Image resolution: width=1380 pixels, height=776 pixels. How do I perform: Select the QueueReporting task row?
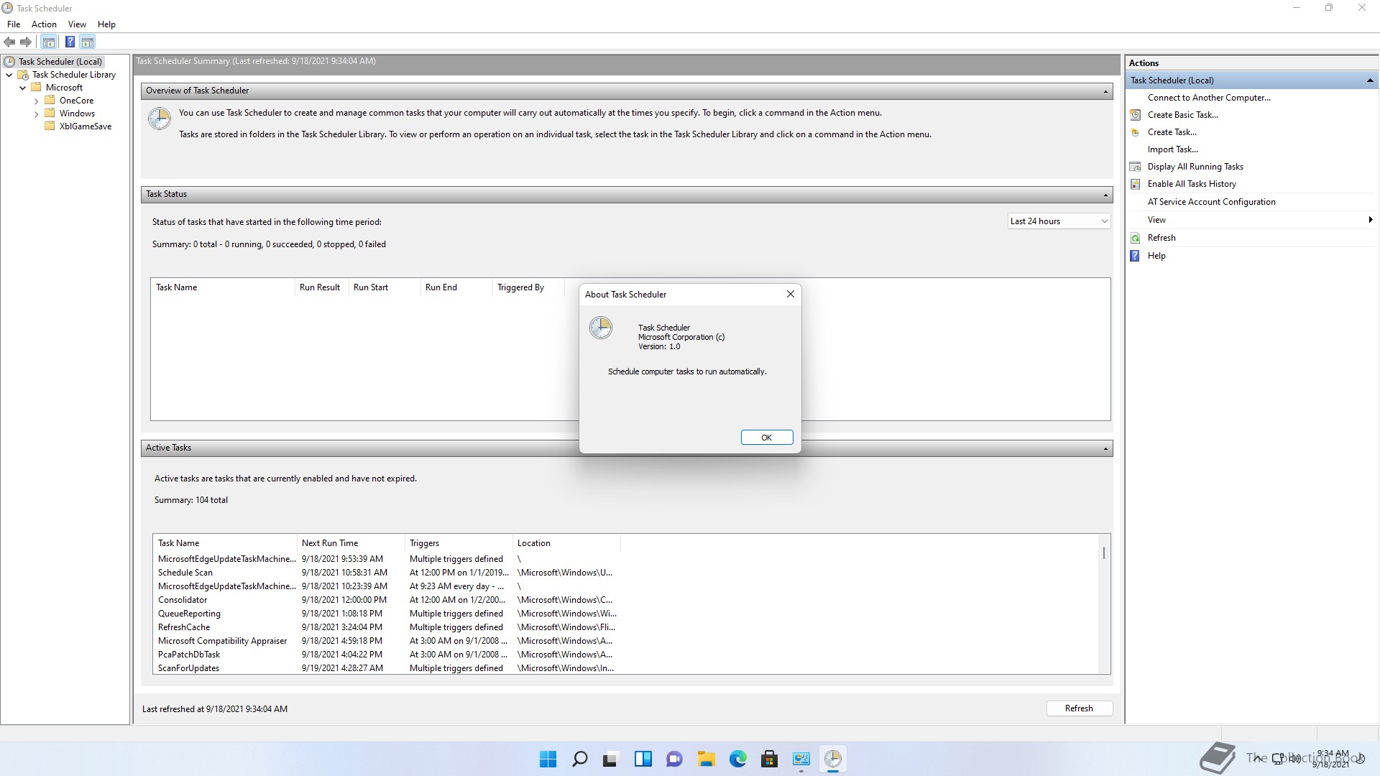point(387,614)
